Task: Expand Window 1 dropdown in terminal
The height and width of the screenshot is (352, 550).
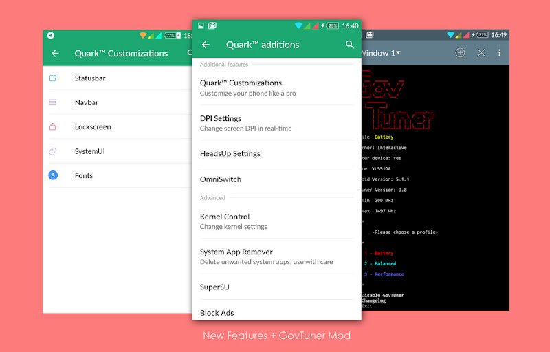Action: 382,53
